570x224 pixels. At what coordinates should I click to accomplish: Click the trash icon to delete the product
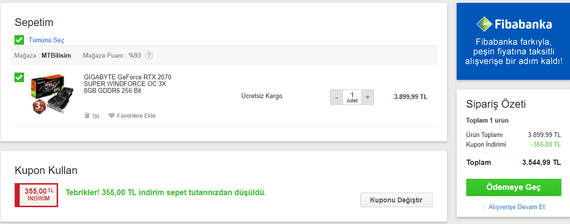tap(87, 115)
